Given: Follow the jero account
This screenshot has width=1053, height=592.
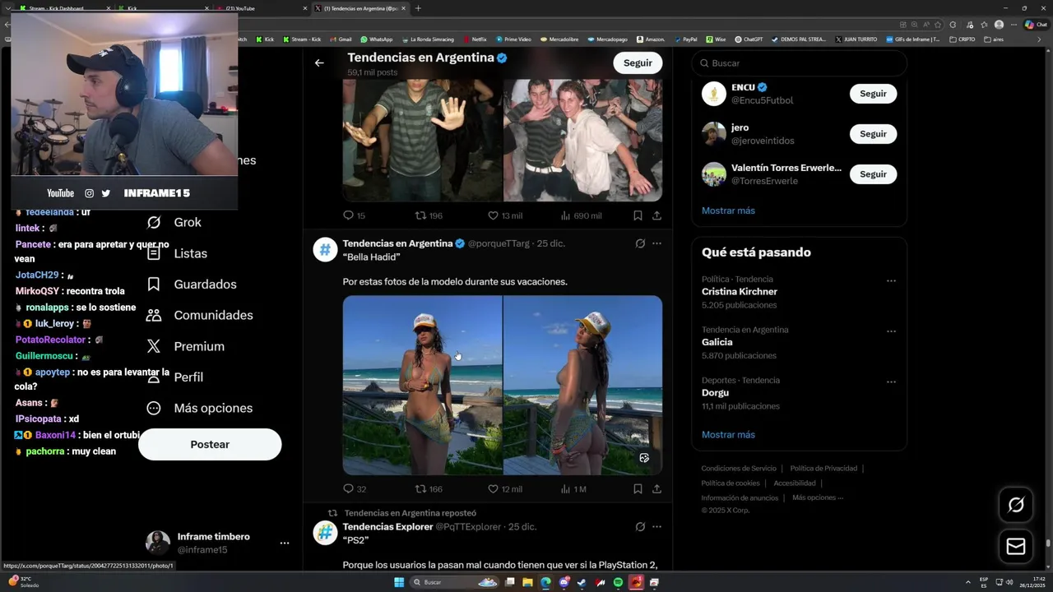Looking at the screenshot, I should coord(873,134).
